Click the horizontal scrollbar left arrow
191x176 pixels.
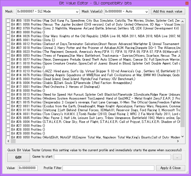[8, 141]
